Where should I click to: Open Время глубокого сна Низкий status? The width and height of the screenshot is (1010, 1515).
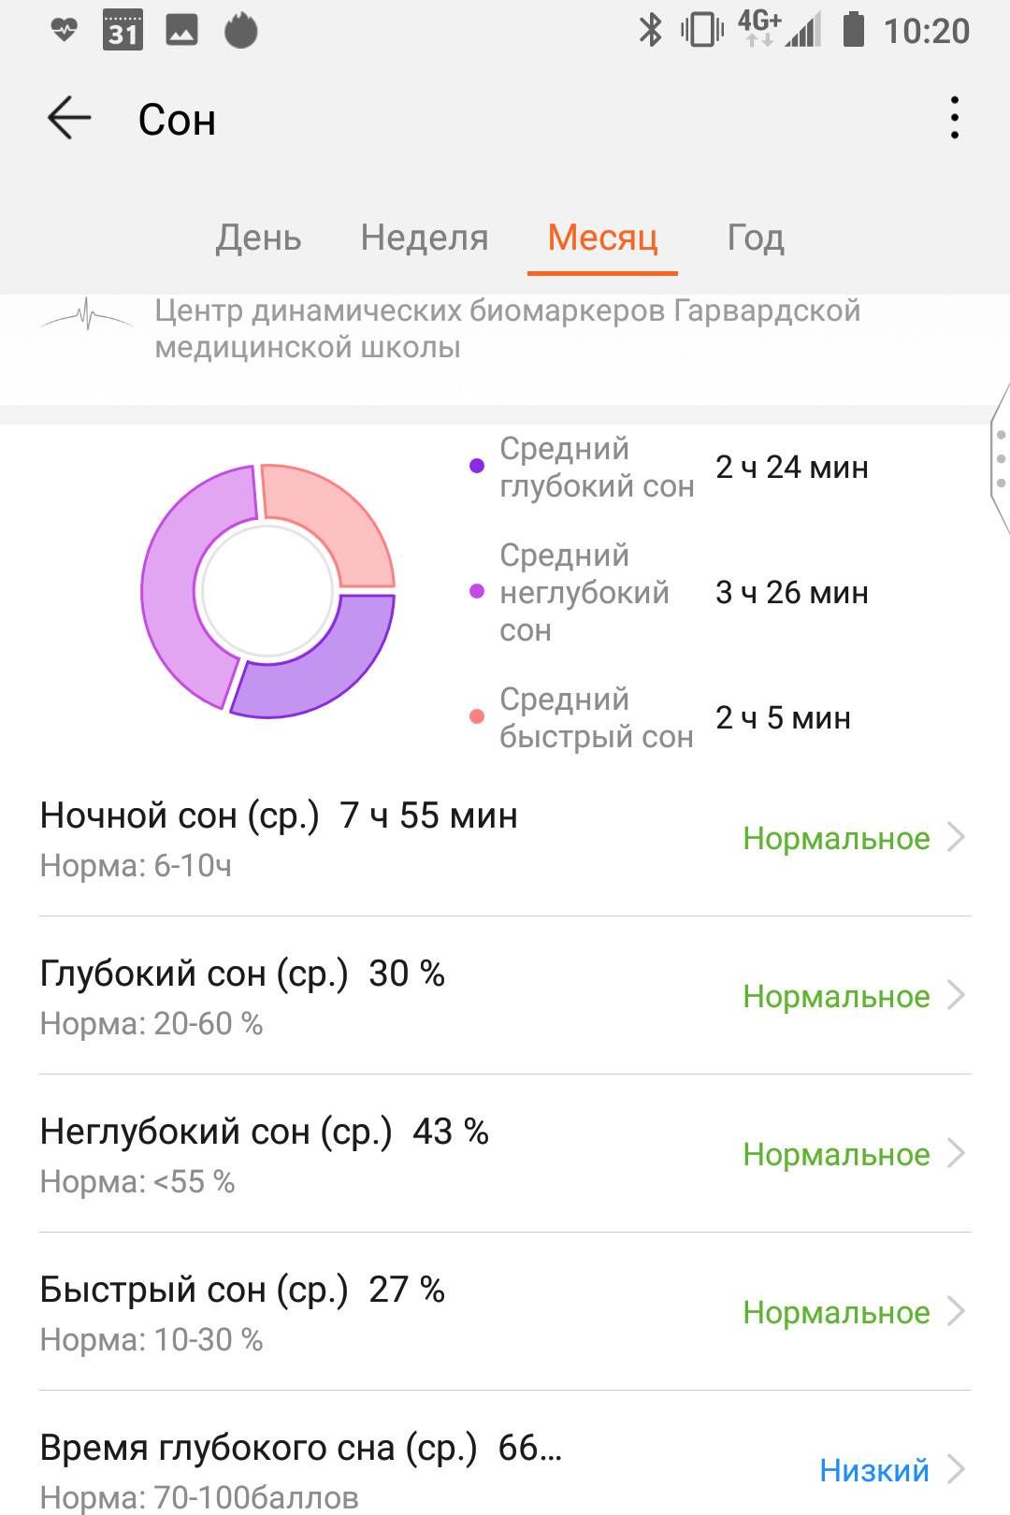(874, 1470)
